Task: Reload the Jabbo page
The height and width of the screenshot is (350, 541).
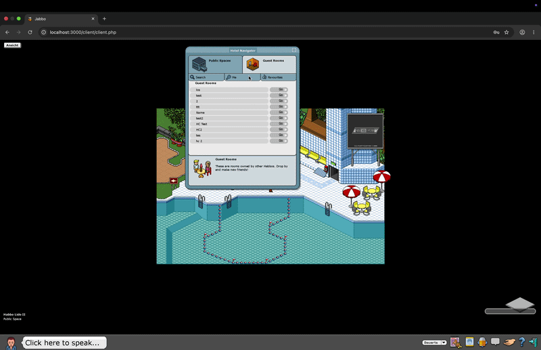Action: point(30,32)
